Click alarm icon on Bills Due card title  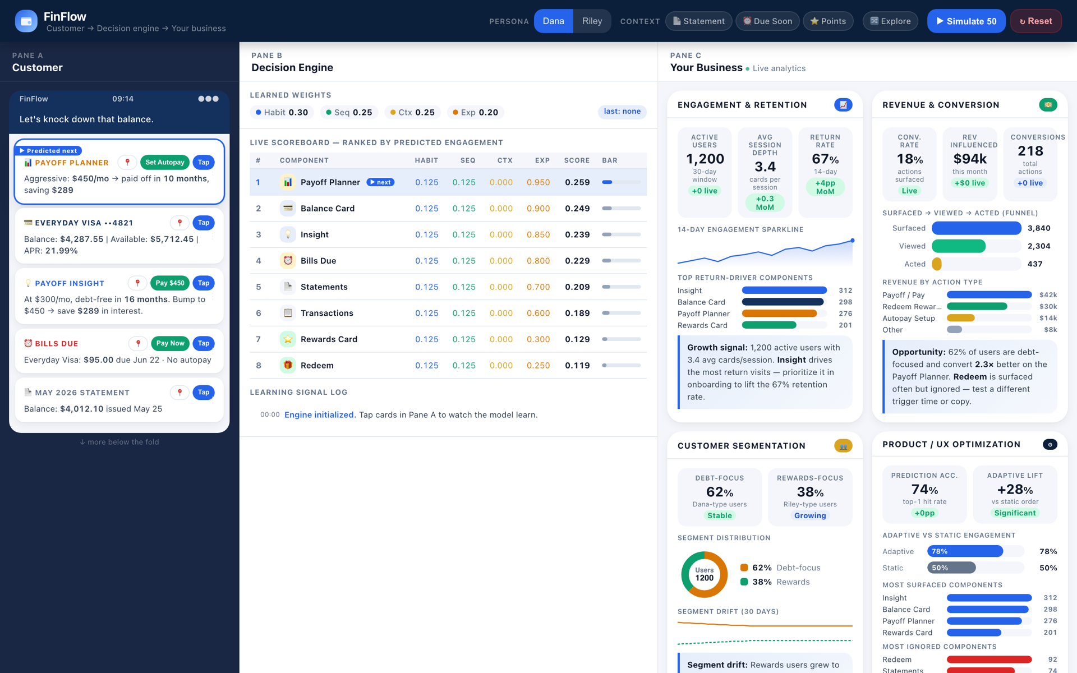[28, 343]
